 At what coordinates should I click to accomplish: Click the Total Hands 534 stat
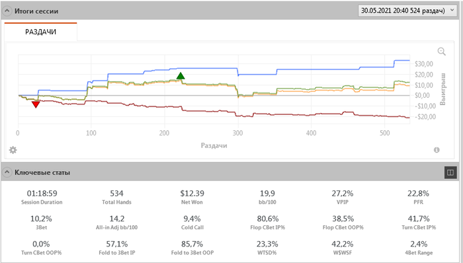116,197
